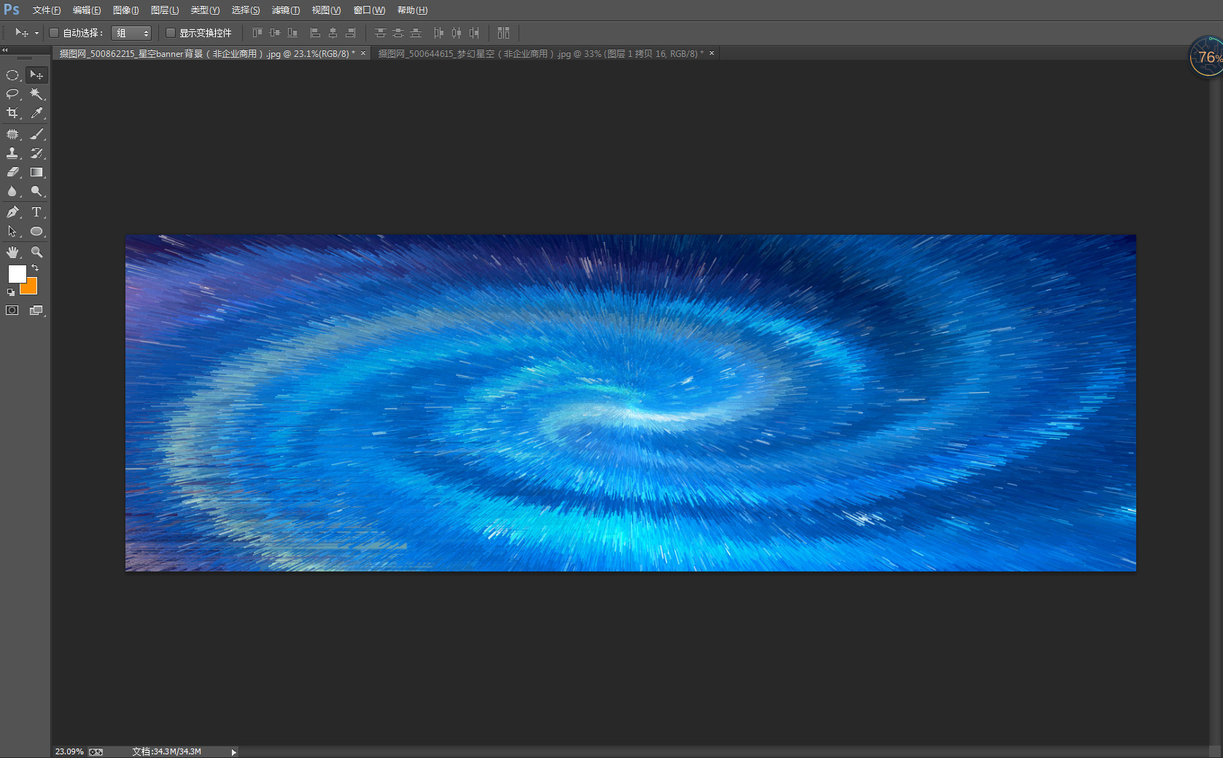Open the Move tool preset picker arrow
The height and width of the screenshot is (758, 1223).
tap(36, 33)
